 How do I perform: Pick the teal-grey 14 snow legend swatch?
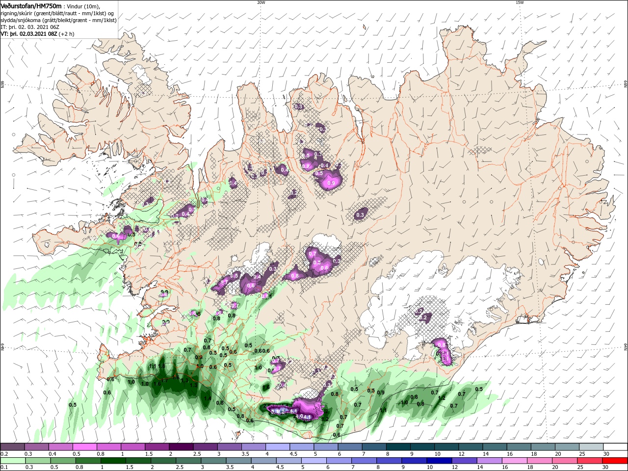pos(495,447)
